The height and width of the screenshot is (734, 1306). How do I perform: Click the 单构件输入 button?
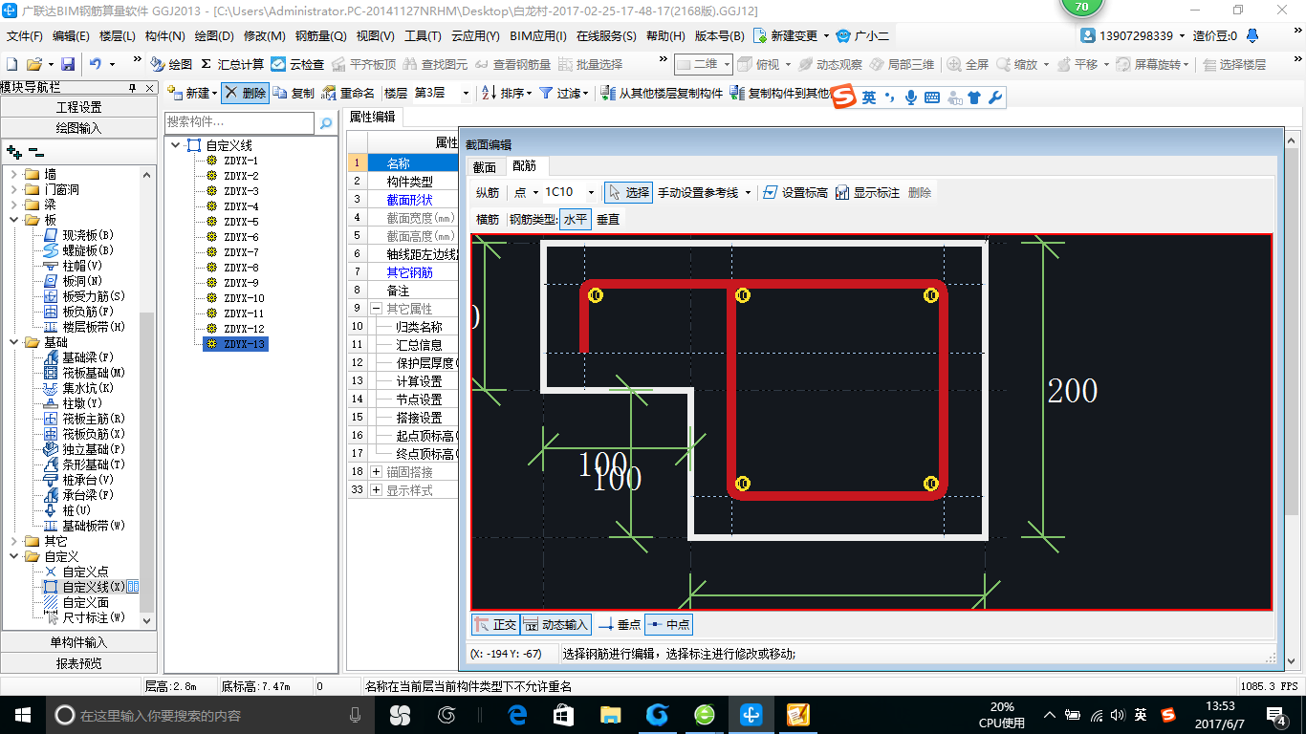(78, 642)
